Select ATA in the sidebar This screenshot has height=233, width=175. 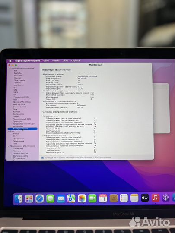pyautogui.click(x=16, y=71)
